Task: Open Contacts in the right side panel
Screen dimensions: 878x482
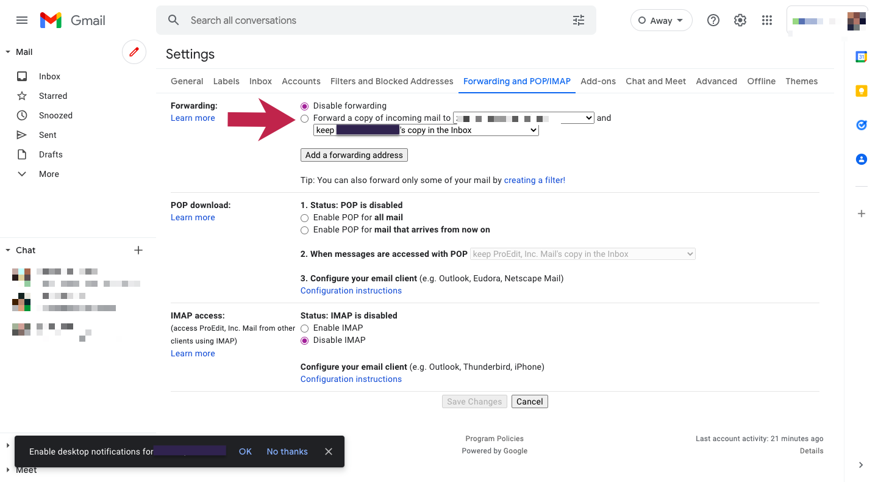Action: (861, 159)
